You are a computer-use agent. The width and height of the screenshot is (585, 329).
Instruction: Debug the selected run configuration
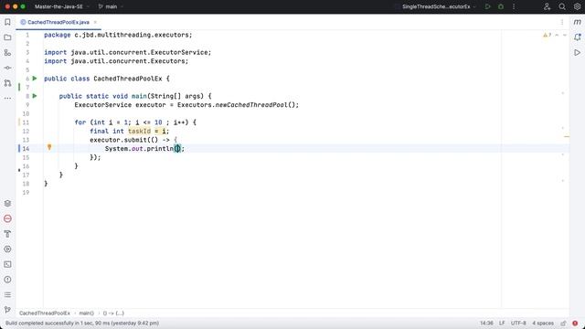[501, 6]
